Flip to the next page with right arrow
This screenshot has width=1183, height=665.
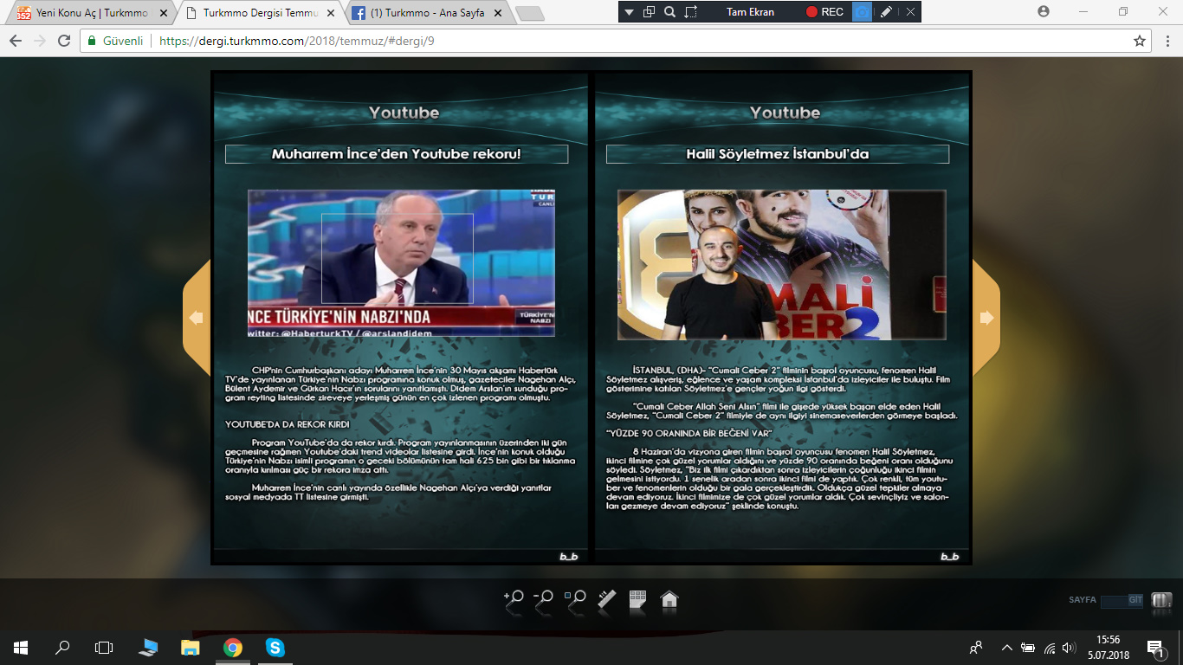(x=986, y=318)
